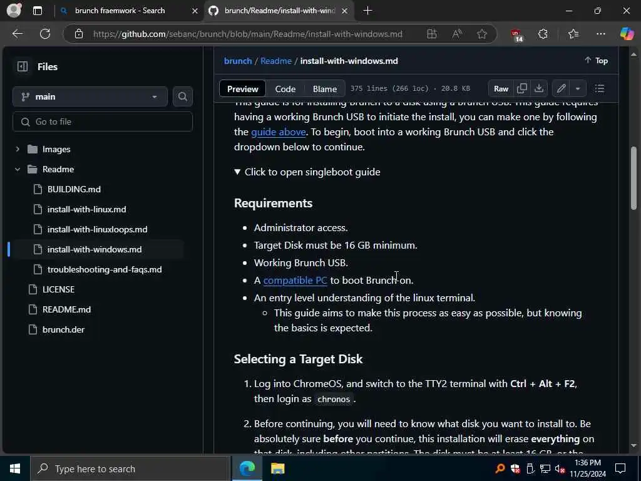Open the tab actions menu icon
The width and height of the screenshot is (641, 481).
38,11
